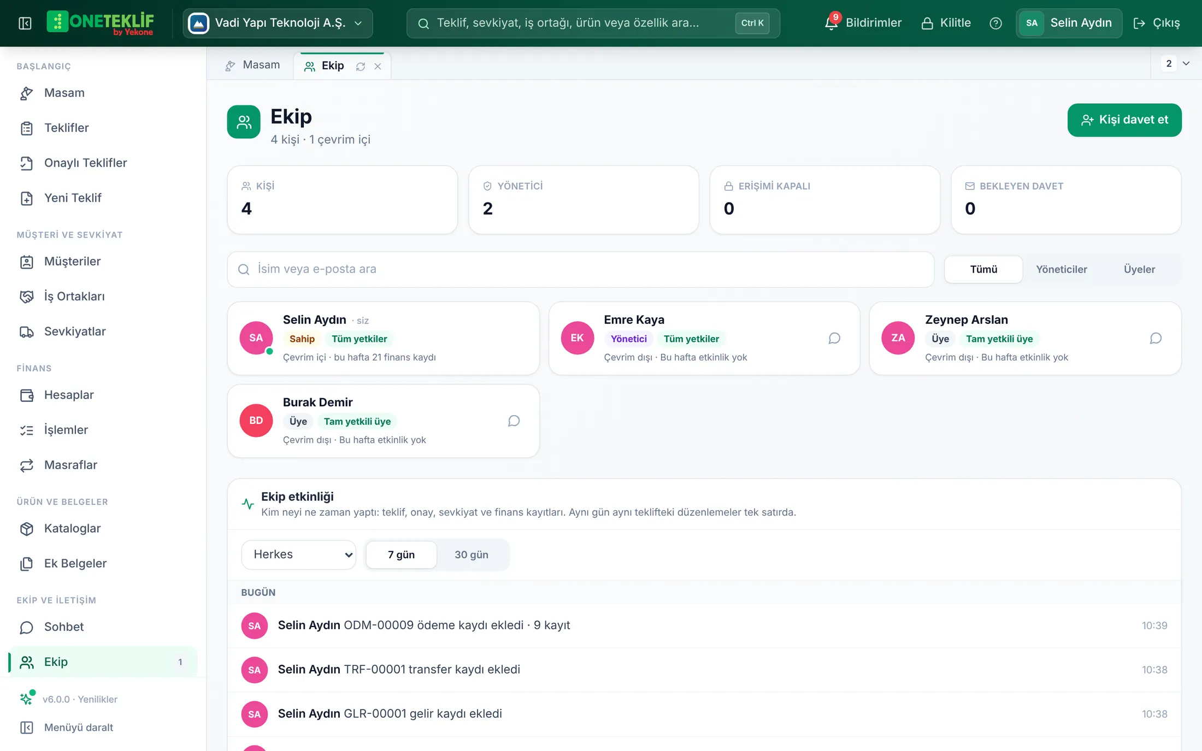This screenshot has height=751, width=1202.
Task: Filter members to Üyeler
Action: tap(1139, 269)
